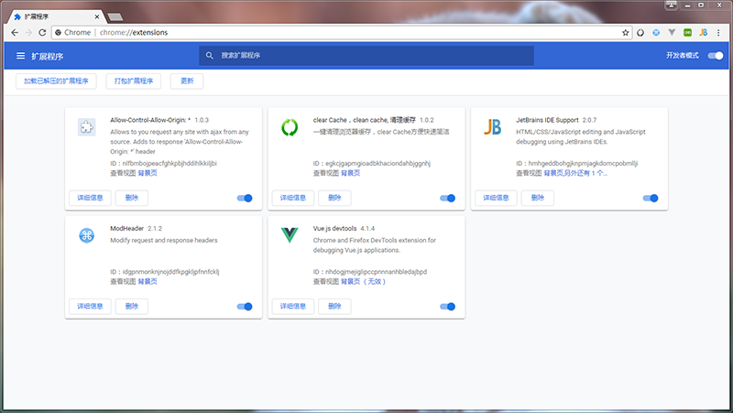733x413 pixels.
Task: Click the 更新 button
Action: point(187,81)
